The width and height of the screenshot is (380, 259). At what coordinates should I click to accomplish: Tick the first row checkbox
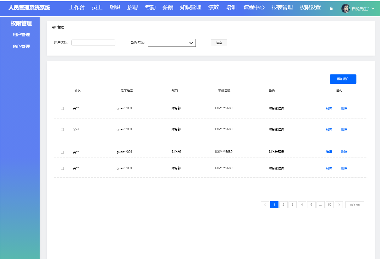62,108
